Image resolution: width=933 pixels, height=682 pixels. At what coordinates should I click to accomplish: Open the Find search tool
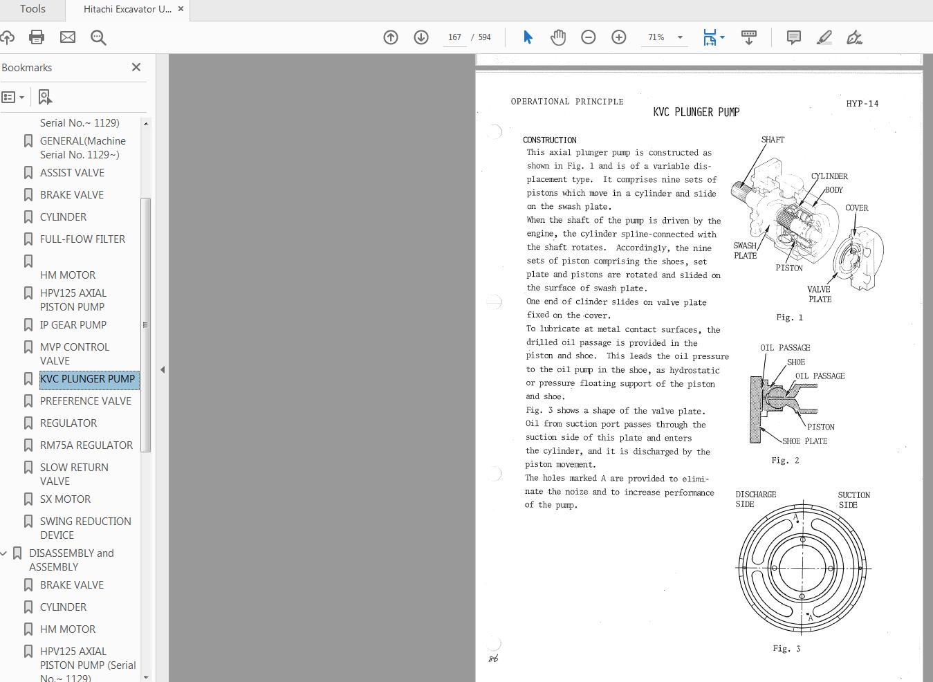(98, 37)
